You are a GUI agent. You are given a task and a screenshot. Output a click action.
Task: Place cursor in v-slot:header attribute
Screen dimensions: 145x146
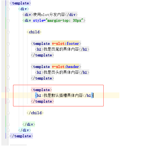[65, 67]
